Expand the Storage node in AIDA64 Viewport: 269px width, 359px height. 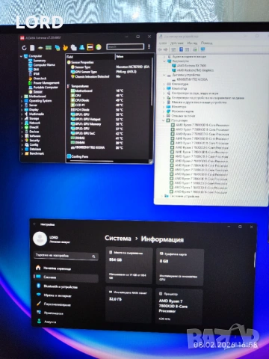(22, 118)
